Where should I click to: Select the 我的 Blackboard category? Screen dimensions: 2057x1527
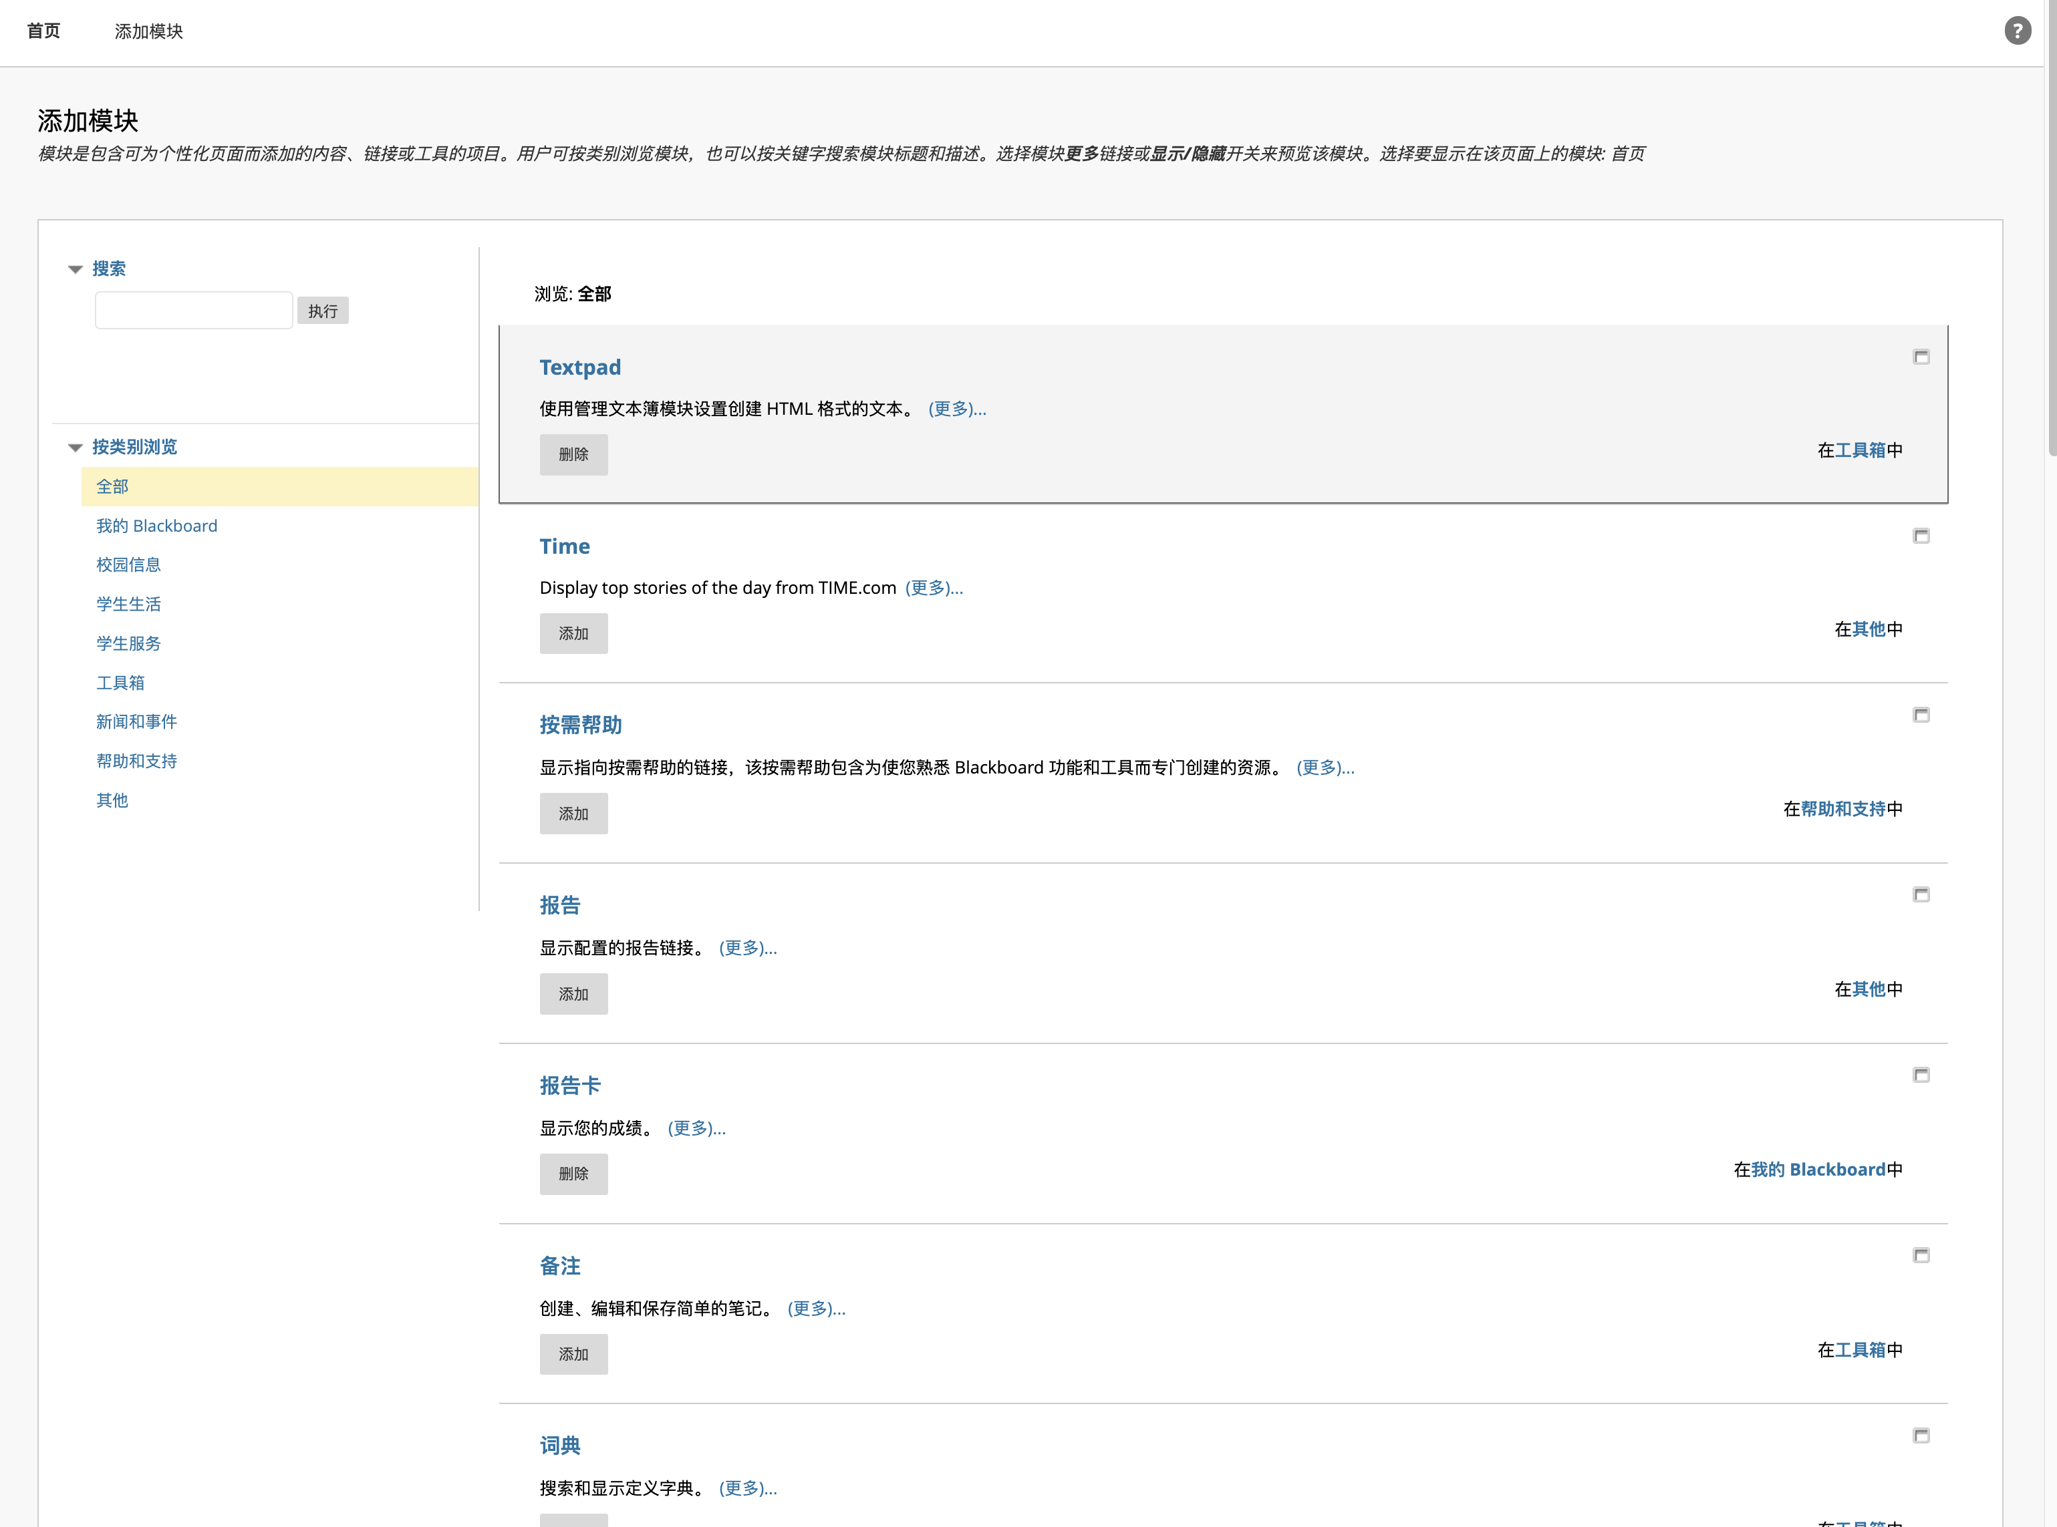click(x=156, y=525)
